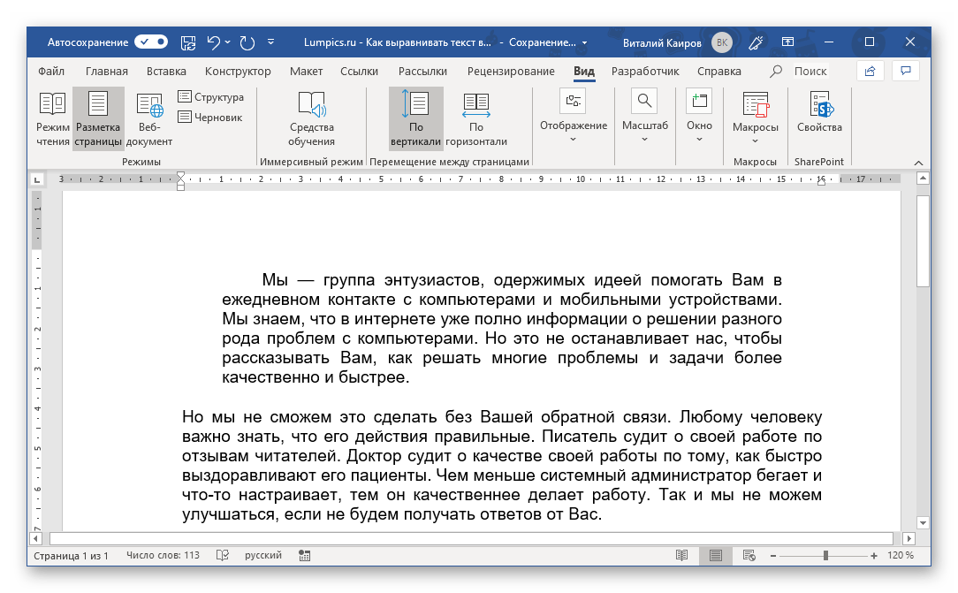Viewport: 958px width, 593px height.
Task: Choose the Draft (Черновик) view button
Action: tap(210, 117)
